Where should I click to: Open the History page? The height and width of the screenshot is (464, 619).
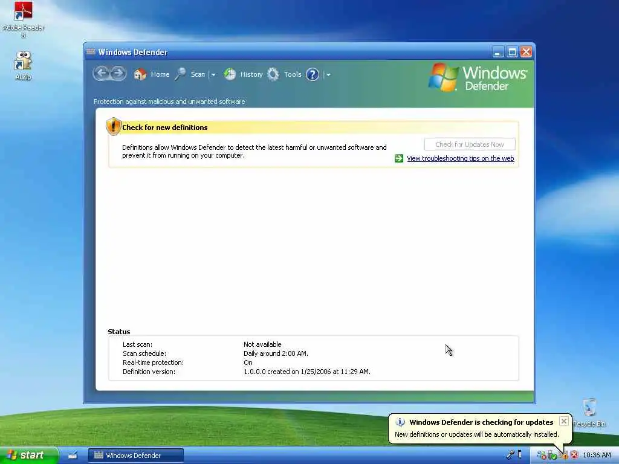coord(251,74)
